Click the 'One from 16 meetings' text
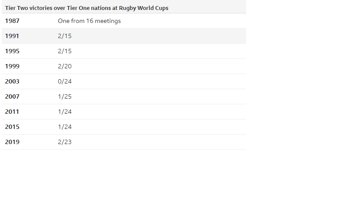Screen dimensions: 355x199 click(x=89, y=21)
